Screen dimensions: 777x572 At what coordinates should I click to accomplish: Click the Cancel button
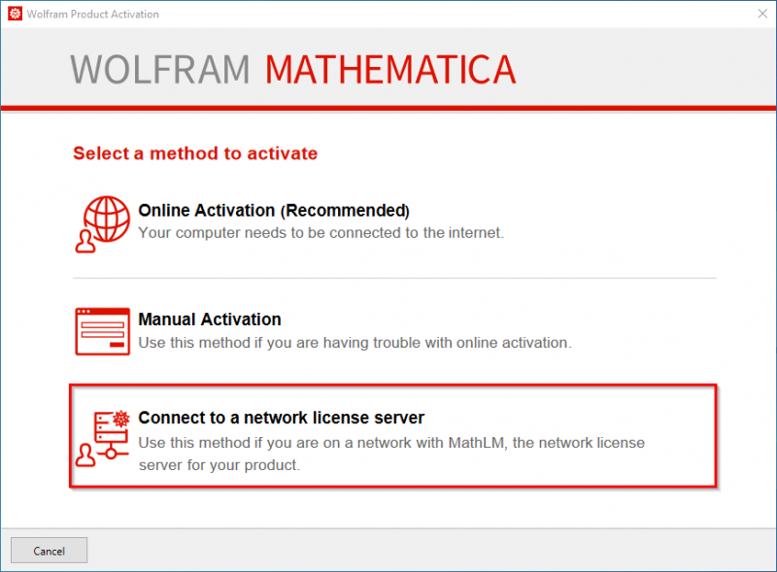point(50,551)
